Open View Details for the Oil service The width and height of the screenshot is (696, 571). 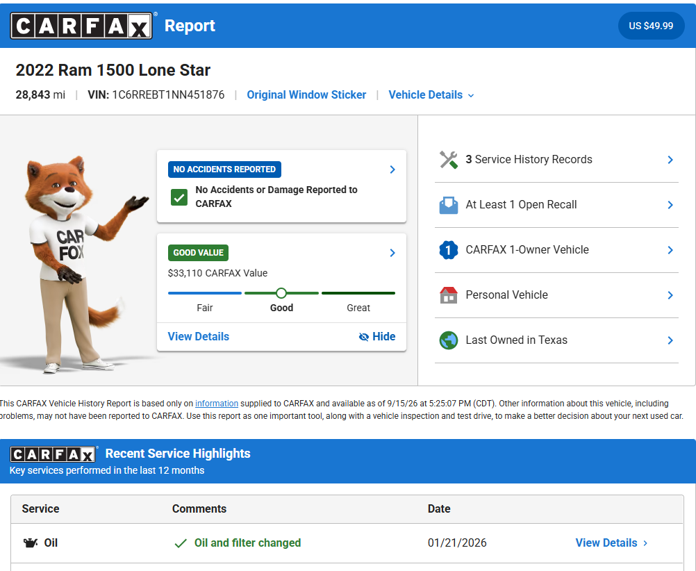pos(611,543)
